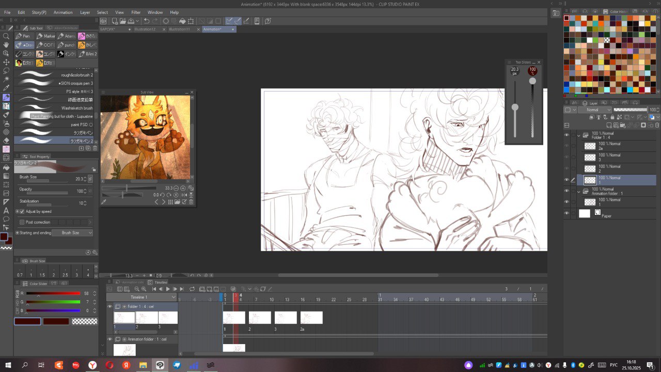Toggle eye of Animation folder timeline track
Screen dimensions: 661x372
(109, 339)
